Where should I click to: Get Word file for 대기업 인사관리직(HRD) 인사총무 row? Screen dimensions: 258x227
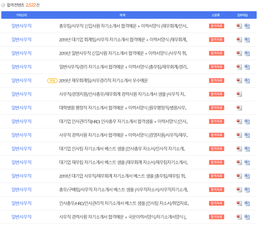point(247,122)
